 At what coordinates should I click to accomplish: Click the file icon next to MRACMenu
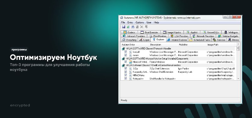130,75
